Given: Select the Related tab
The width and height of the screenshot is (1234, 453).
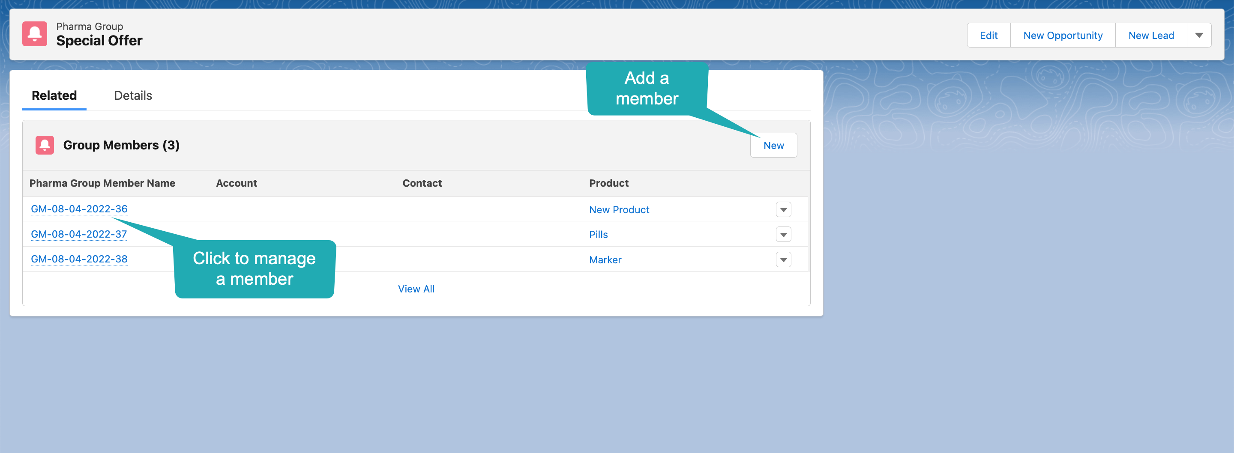Looking at the screenshot, I should 54,95.
